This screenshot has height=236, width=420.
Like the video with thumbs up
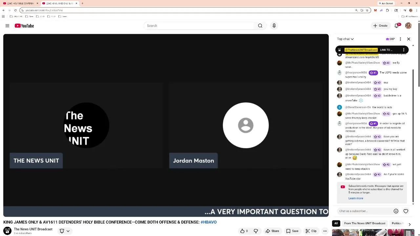(x=244, y=231)
